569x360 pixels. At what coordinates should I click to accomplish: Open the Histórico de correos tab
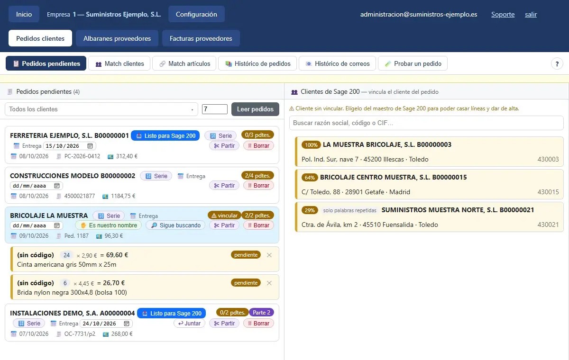[x=338, y=63]
